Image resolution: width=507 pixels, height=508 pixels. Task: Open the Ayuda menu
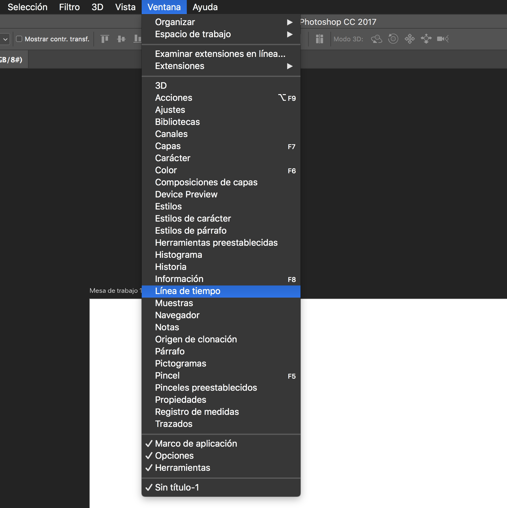pos(205,7)
